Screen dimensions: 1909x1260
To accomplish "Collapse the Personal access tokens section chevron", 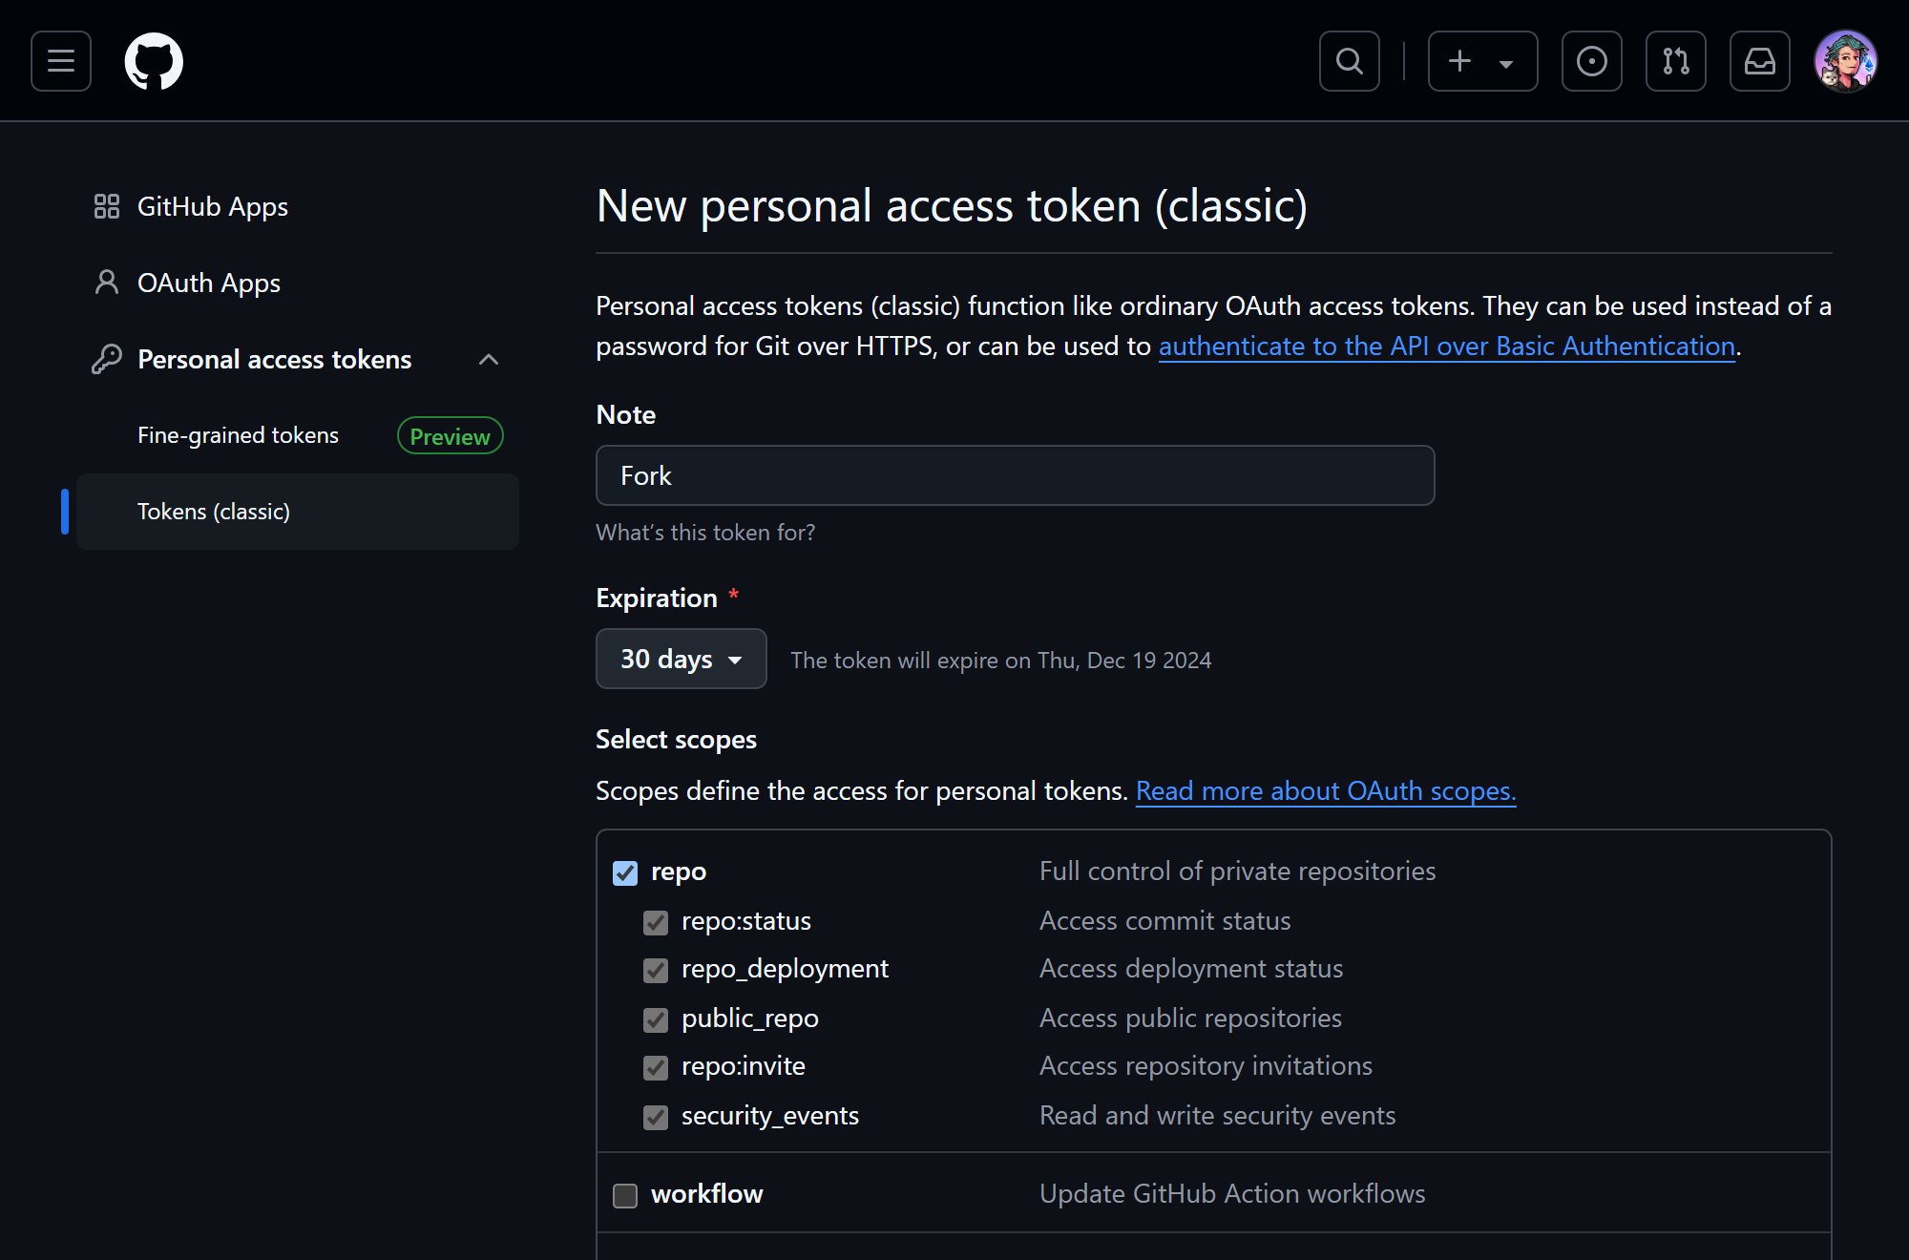I will click(x=489, y=359).
